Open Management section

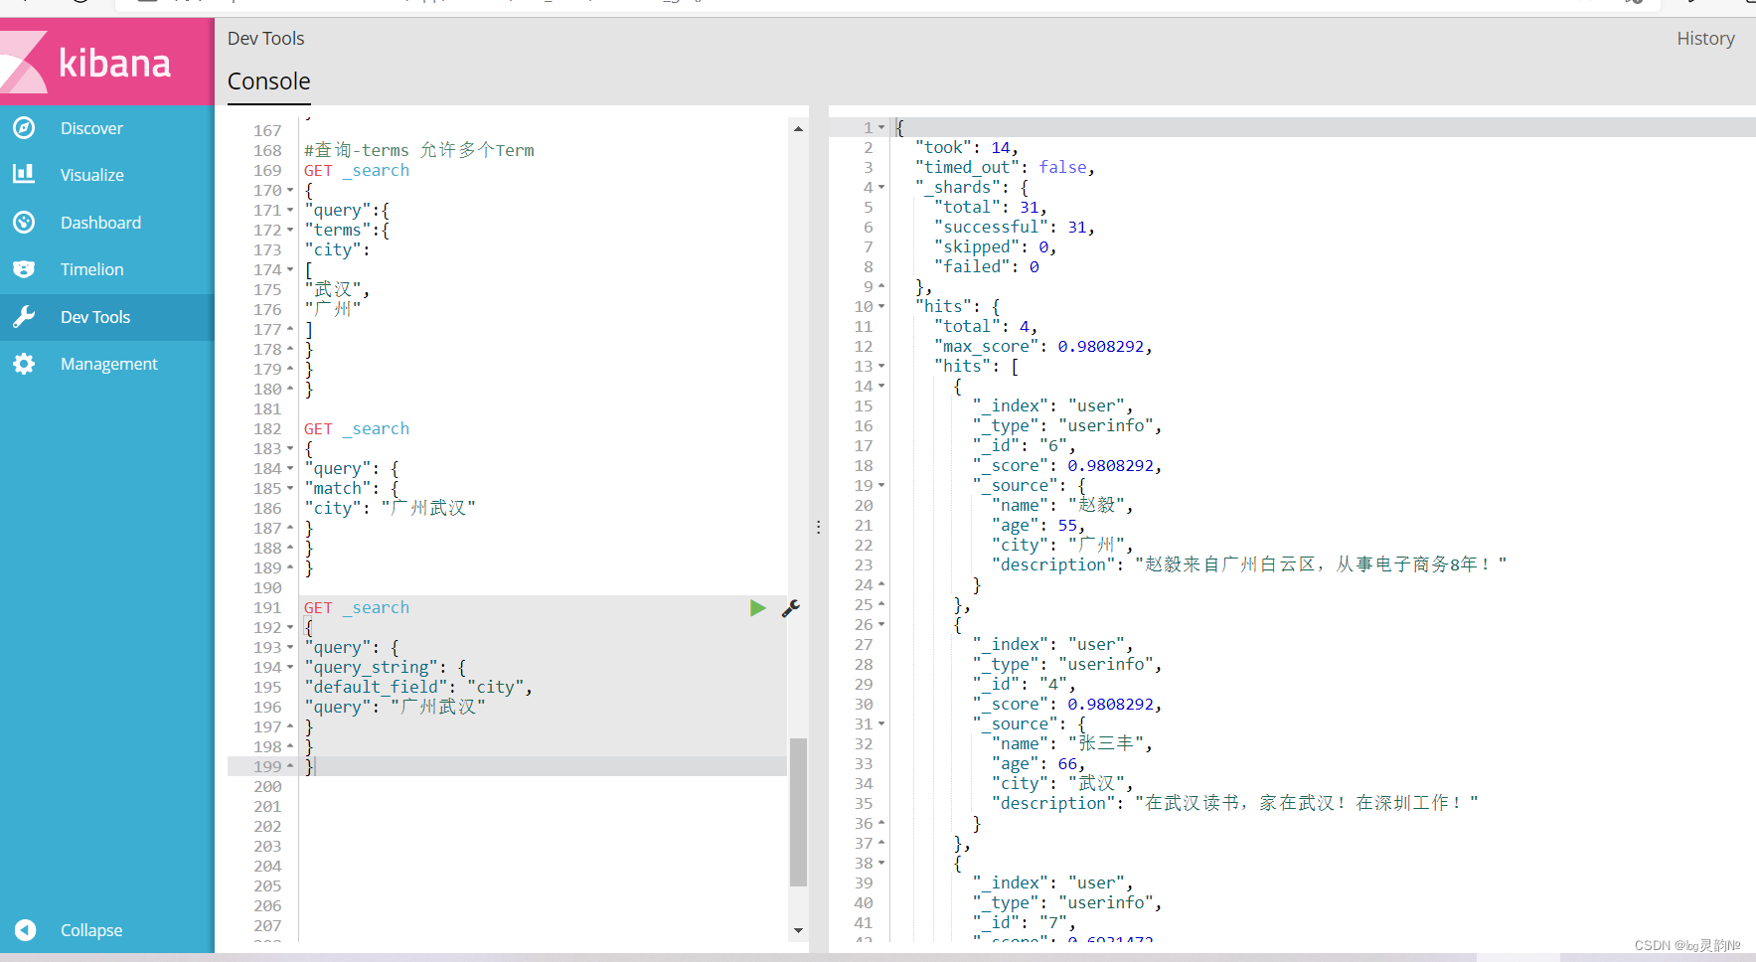[108, 364]
